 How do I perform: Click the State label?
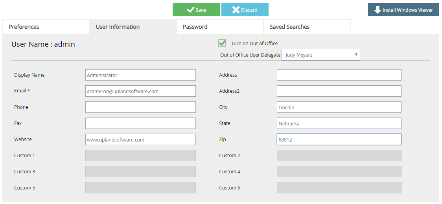(x=225, y=123)
